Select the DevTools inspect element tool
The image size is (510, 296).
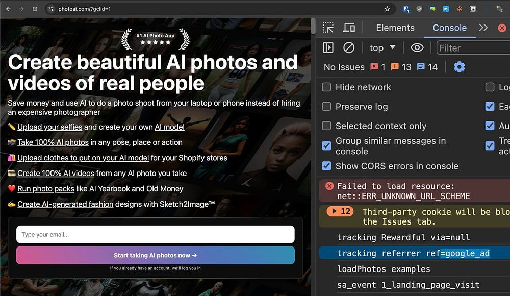point(328,28)
